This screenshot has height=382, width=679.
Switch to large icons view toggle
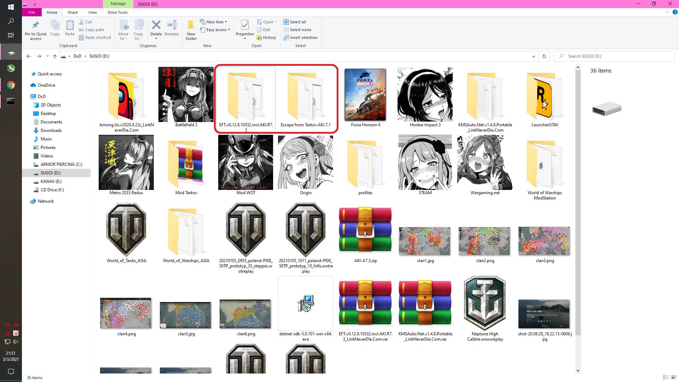pos(674,377)
